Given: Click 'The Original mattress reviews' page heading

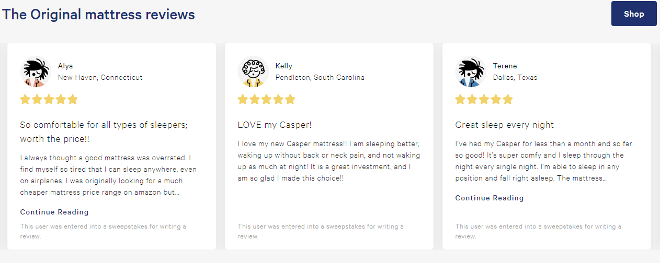Looking at the screenshot, I should 98,14.
